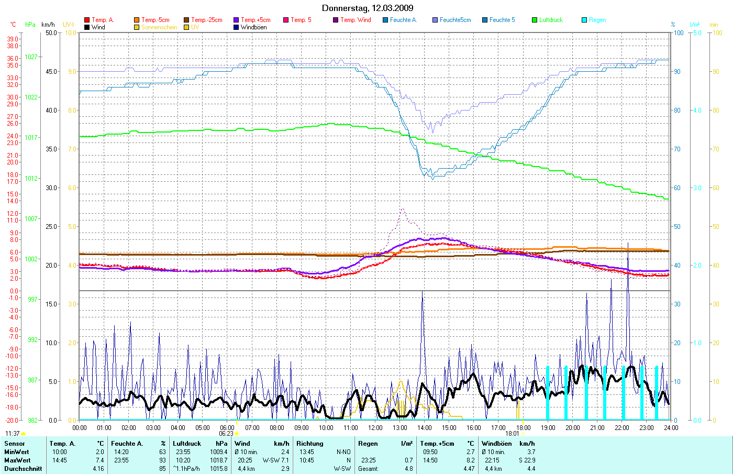Click the Richtung column header in table
This screenshot has height=474, width=733.
tap(309, 444)
